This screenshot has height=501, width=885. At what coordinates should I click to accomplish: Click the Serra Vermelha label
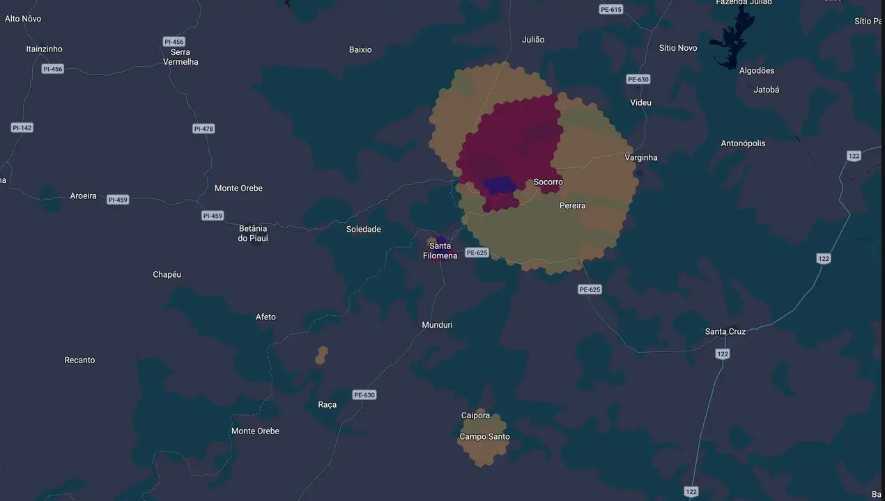[x=180, y=57]
